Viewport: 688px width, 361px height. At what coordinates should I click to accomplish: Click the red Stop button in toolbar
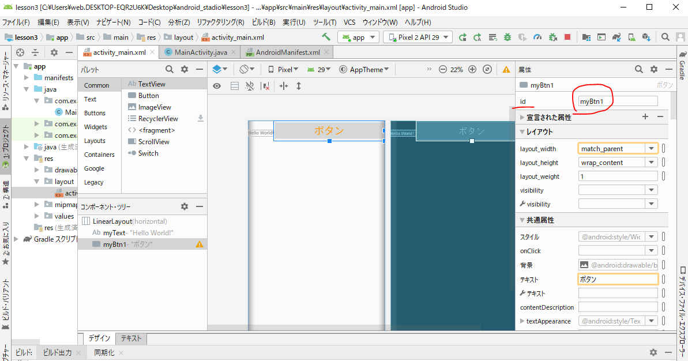point(567,37)
